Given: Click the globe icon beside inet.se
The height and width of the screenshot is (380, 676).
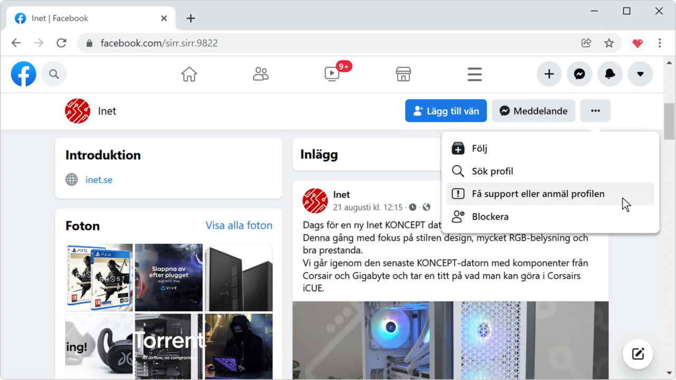Looking at the screenshot, I should coord(72,180).
